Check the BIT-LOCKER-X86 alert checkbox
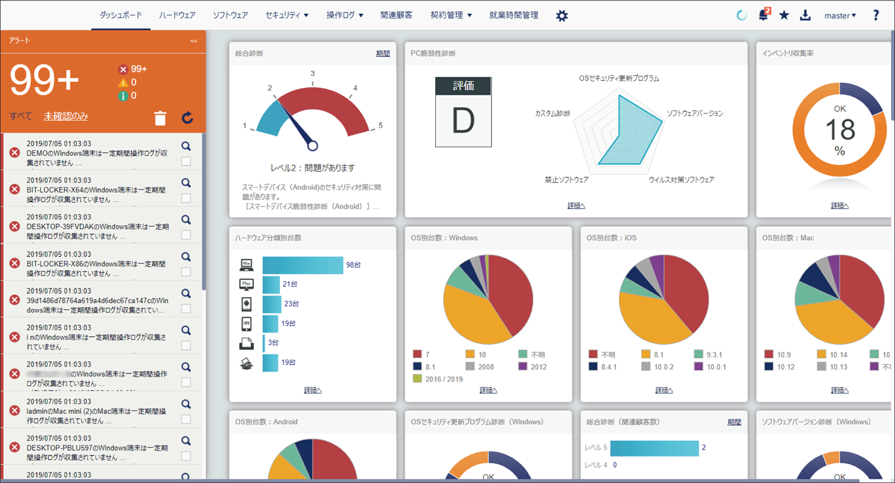The width and height of the screenshot is (895, 483). click(186, 272)
